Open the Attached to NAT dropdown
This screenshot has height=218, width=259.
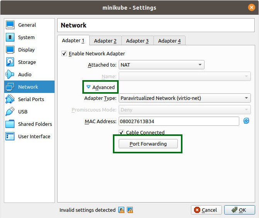click(x=161, y=65)
